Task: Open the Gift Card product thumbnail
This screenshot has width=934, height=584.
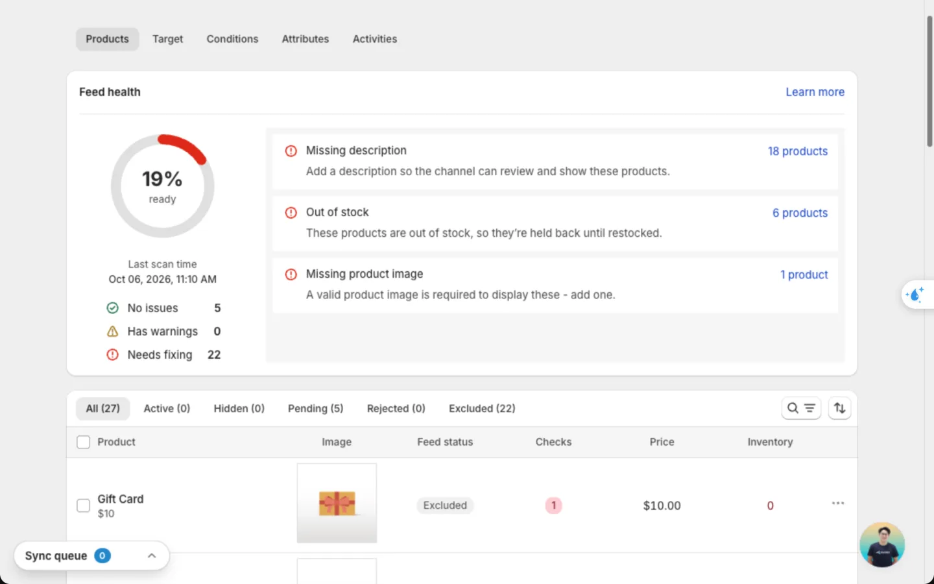Action: (337, 503)
